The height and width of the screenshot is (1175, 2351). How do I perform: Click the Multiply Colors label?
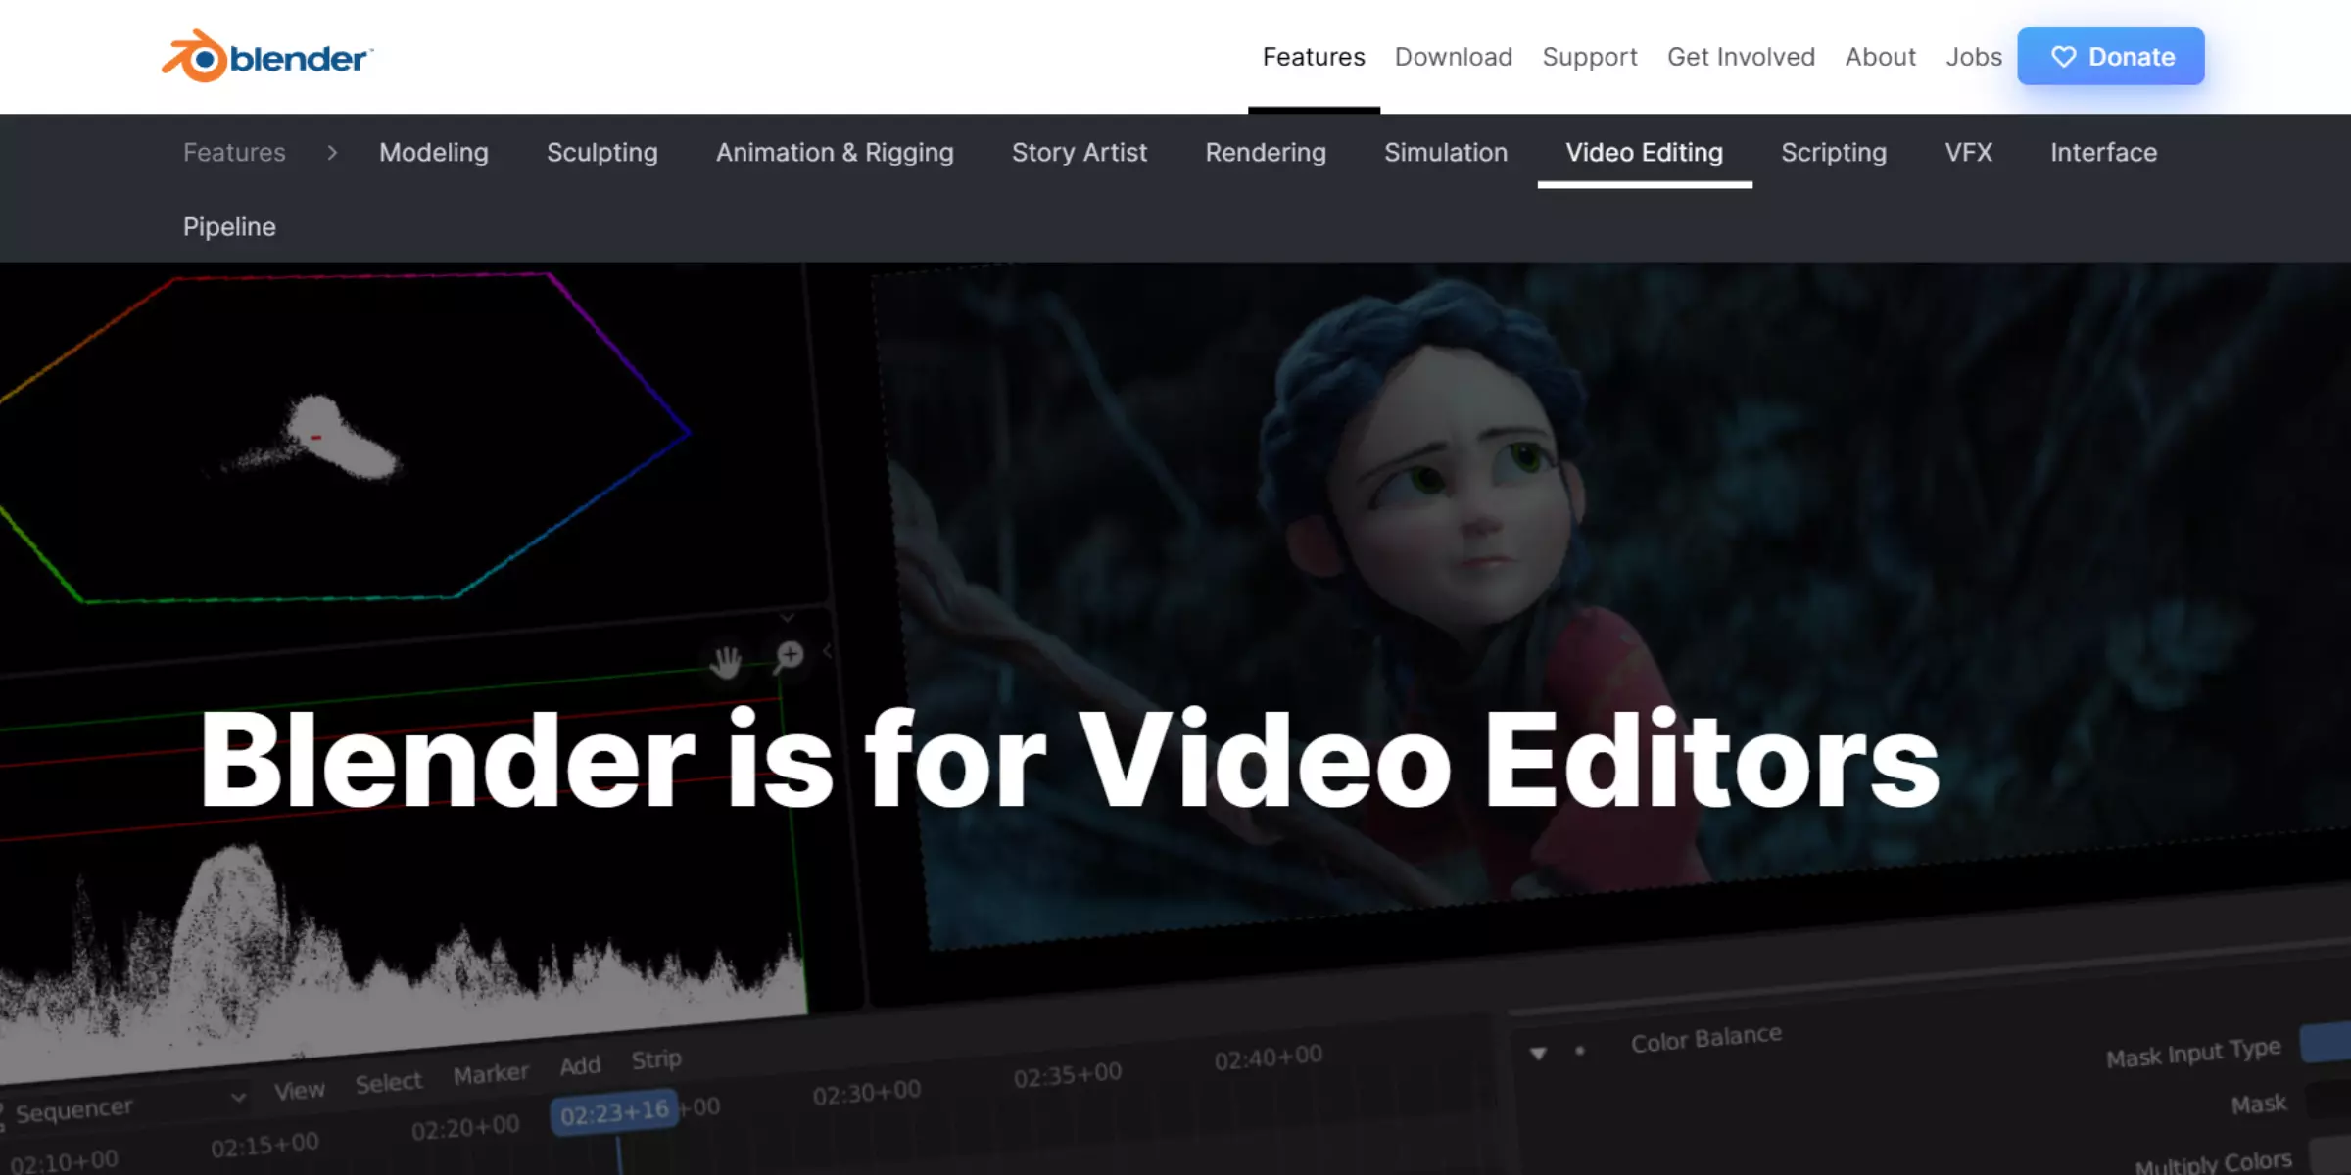[x=2214, y=1162]
